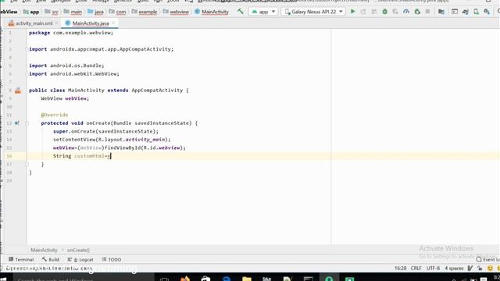Run the app with the green play icon

pyautogui.click(x=352, y=12)
